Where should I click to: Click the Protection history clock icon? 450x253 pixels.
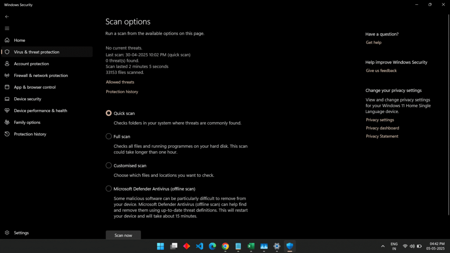tap(7, 134)
